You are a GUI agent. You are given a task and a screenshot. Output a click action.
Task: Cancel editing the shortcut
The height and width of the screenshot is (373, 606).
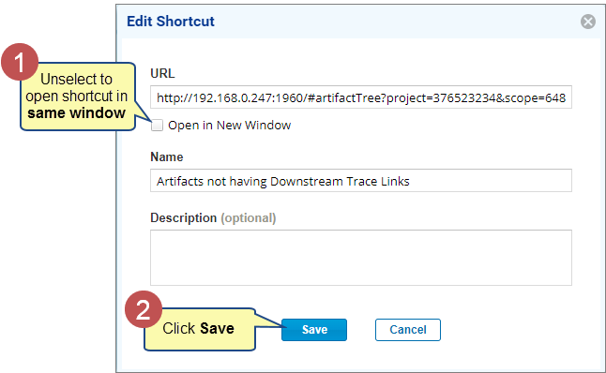(408, 330)
